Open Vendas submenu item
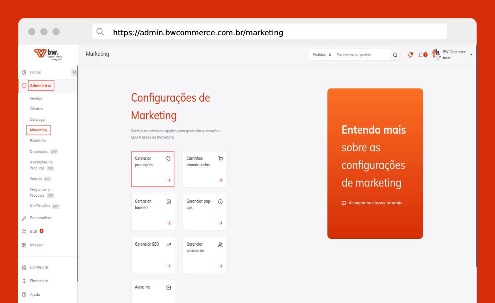 [36, 98]
